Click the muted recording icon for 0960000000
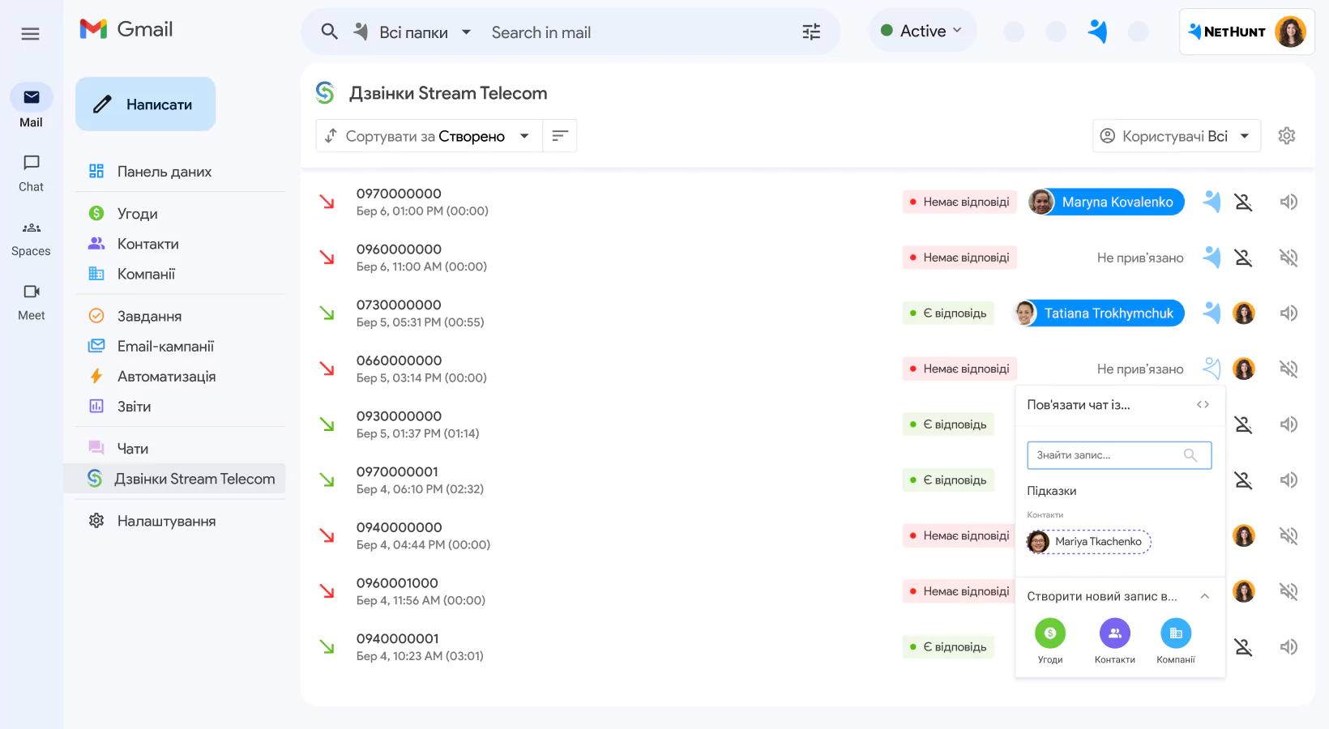The image size is (1329, 729). click(x=1288, y=258)
